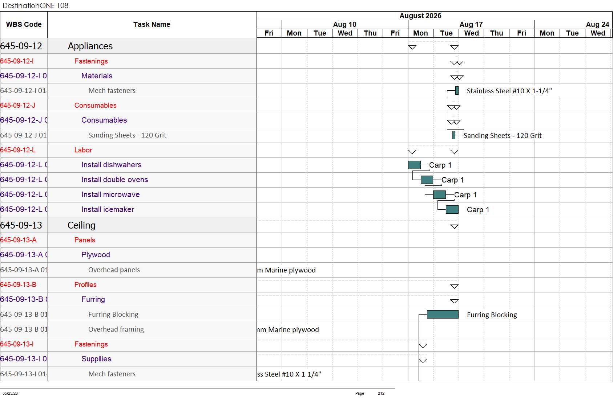Select the Install dishwahers Gantt bar

414,165
